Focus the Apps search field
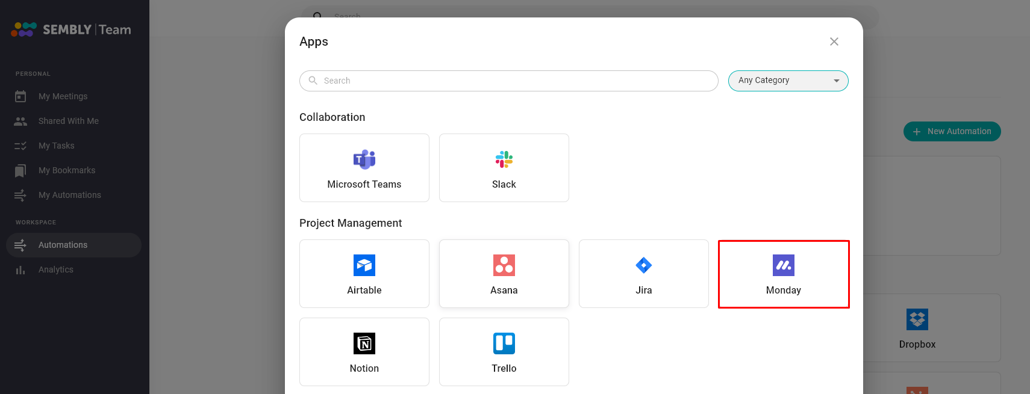The width and height of the screenshot is (1030, 394). coord(509,81)
